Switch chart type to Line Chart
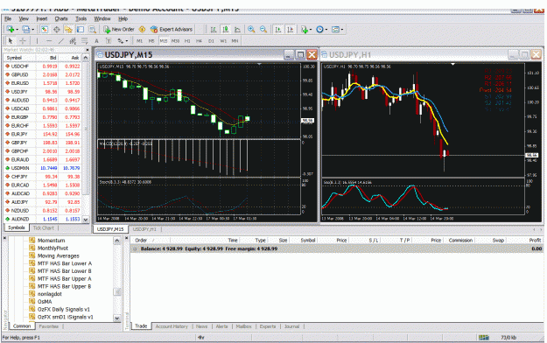This screenshot has height=343, width=547. (x=237, y=29)
